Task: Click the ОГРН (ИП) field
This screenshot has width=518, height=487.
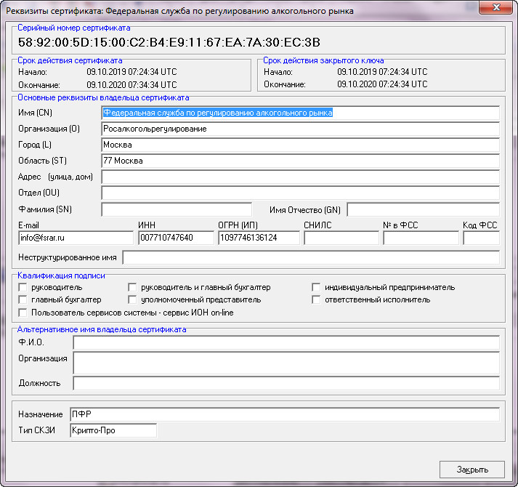Action: 259,238
